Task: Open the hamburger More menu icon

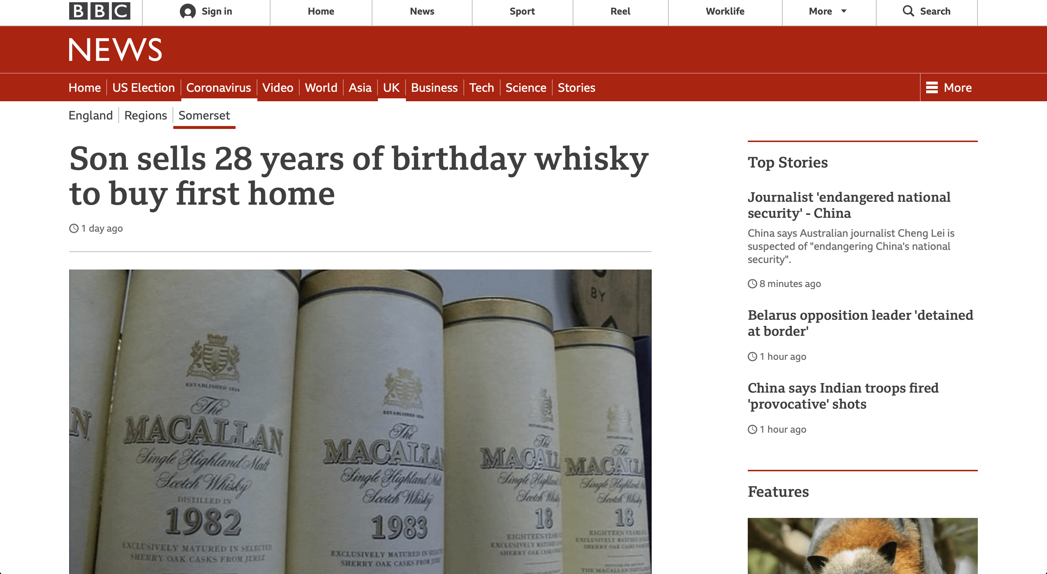Action: pos(932,87)
